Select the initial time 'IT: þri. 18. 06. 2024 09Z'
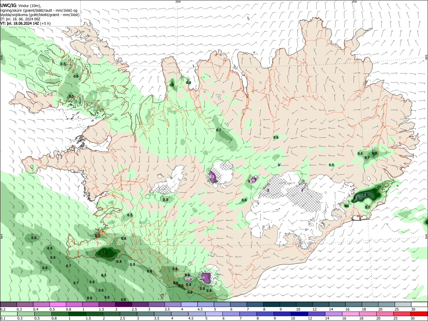 [20, 19]
